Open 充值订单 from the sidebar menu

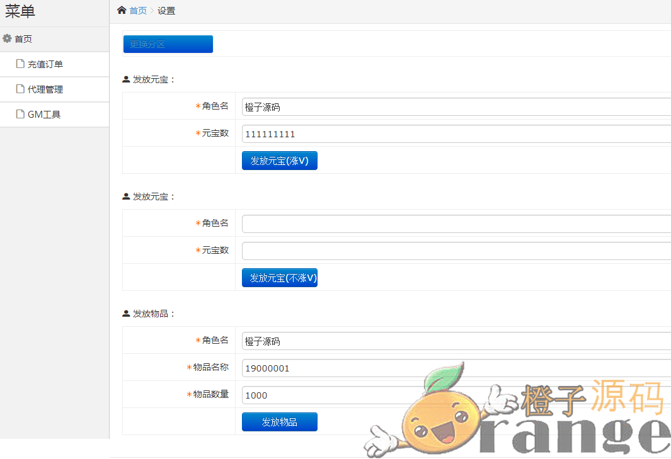tap(45, 64)
